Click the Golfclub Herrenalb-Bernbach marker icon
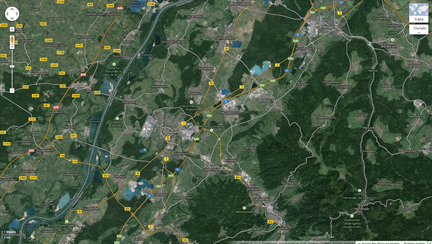This screenshot has width=432, height=244. click(359, 191)
